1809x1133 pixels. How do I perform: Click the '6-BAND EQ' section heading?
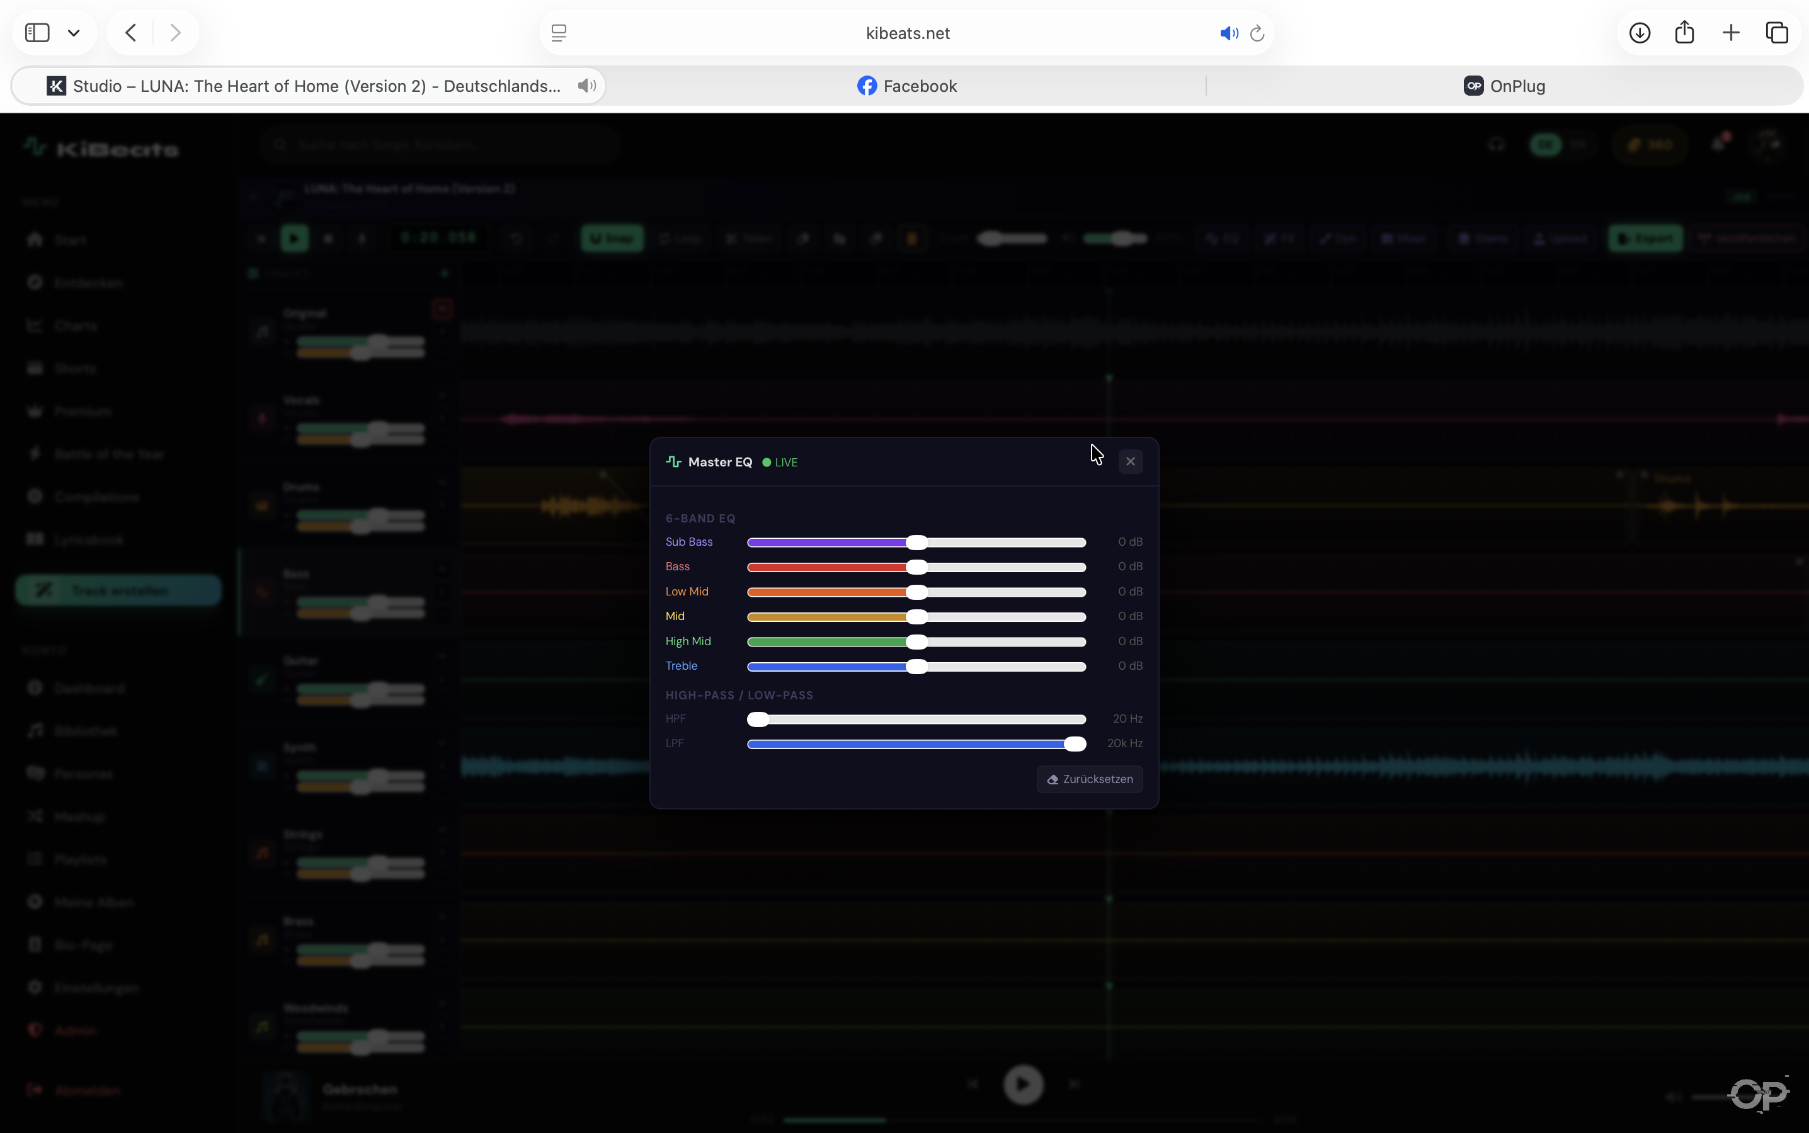click(x=700, y=519)
